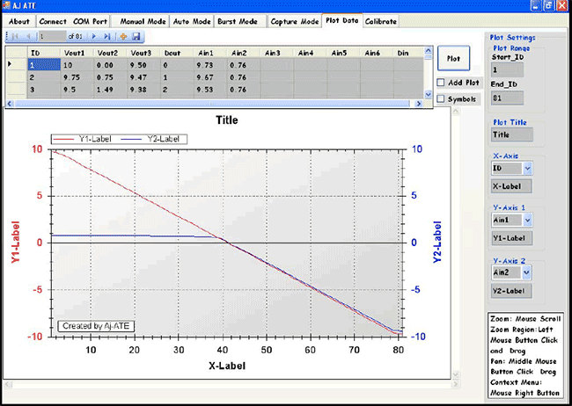
Task: Enable the Add Plot checkbox
Action: coord(441,83)
